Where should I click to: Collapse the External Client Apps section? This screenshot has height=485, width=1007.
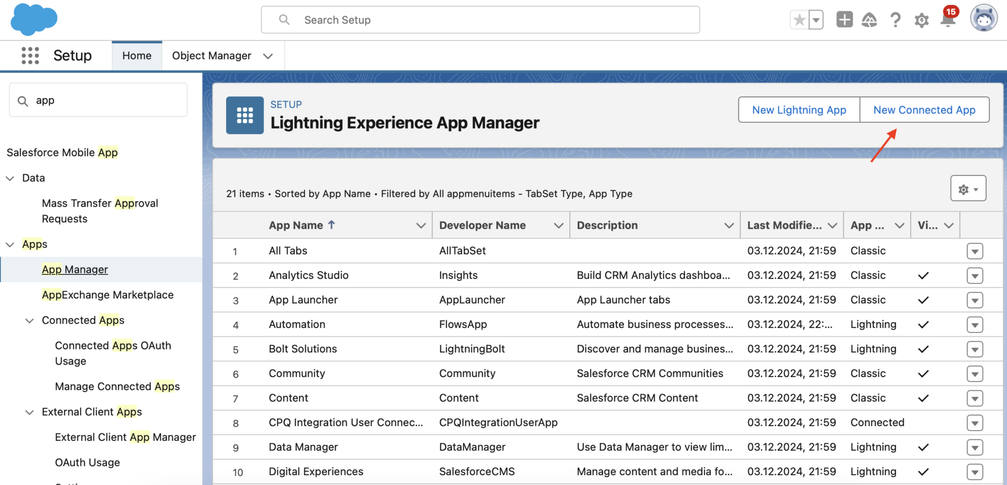coord(29,412)
